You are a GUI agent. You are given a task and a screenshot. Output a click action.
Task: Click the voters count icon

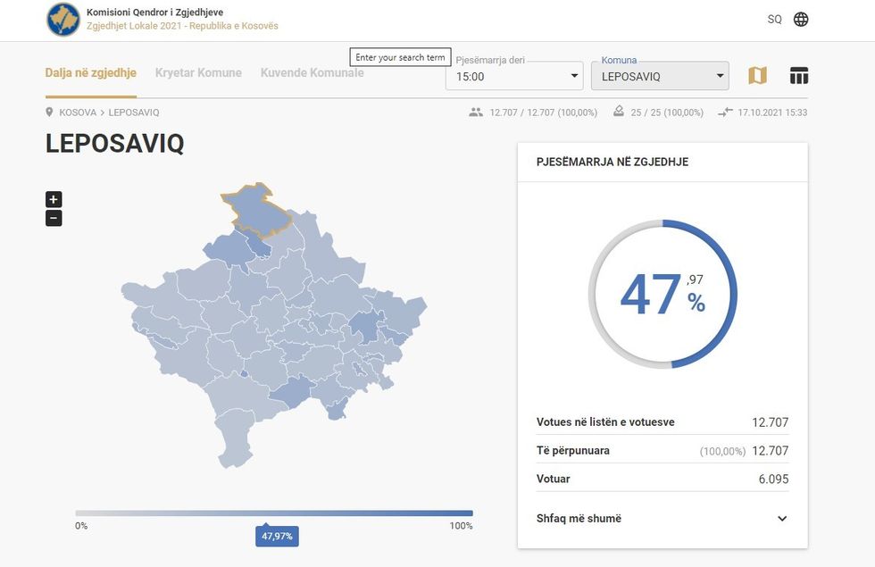tap(475, 112)
